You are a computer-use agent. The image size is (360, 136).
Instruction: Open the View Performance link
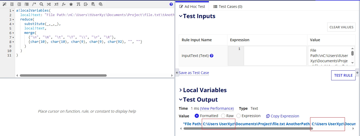[217, 108]
